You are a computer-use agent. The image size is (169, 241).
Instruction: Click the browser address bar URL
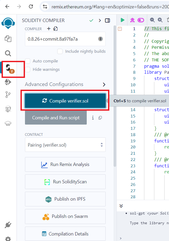point(110,7)
